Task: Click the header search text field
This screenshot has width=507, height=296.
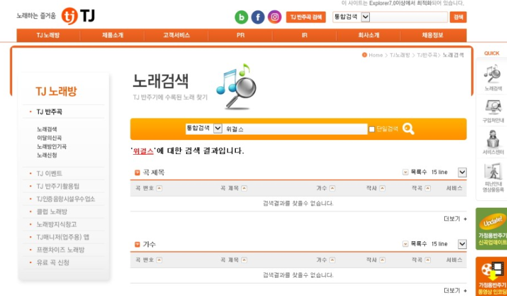Action: tap(409, 17)
